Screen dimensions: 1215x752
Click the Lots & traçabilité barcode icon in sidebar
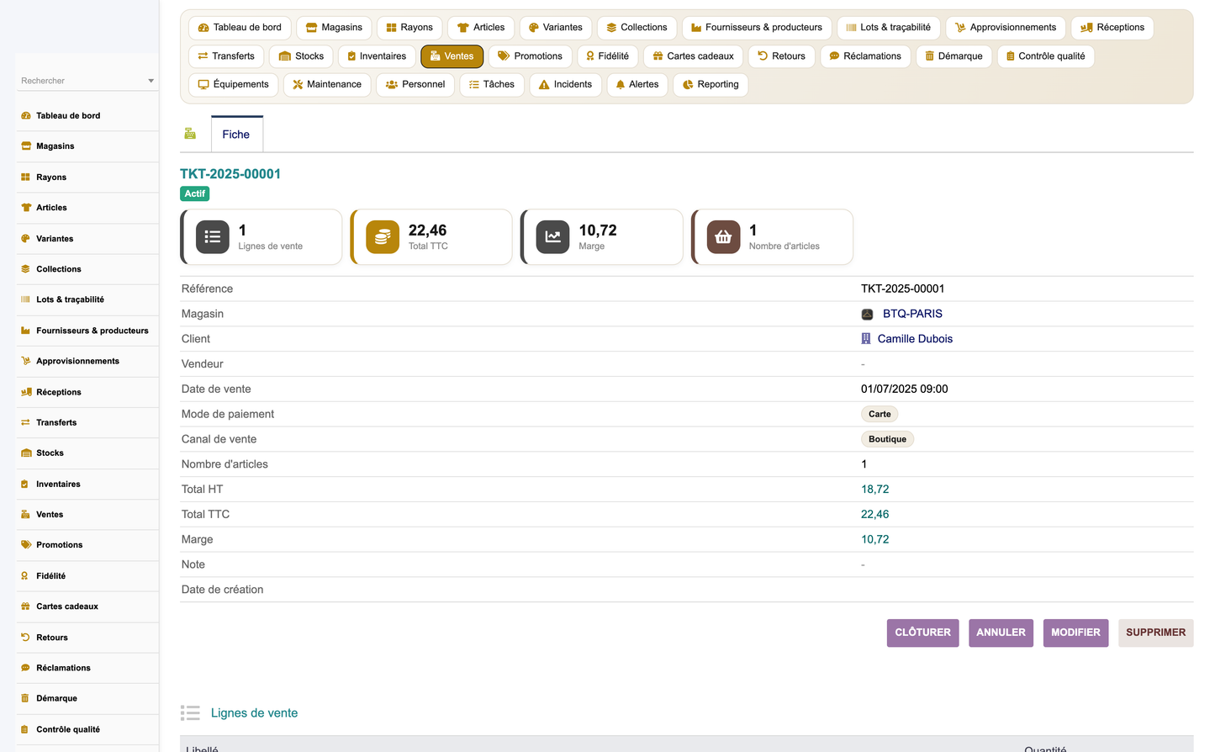point(26,299)
